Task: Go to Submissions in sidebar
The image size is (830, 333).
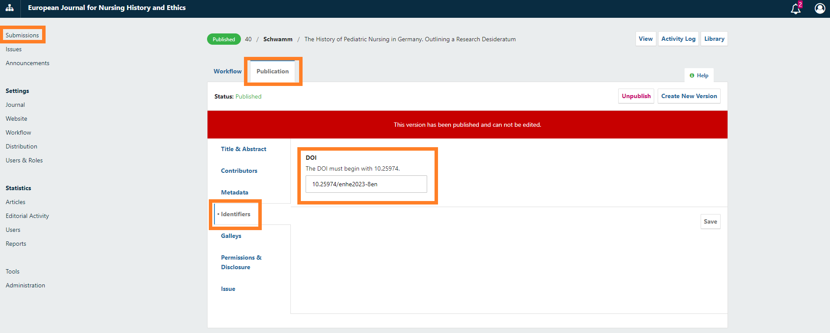Action: tap(22, 35)
